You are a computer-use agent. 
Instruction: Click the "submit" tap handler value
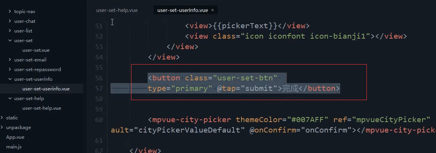(259, 88)
